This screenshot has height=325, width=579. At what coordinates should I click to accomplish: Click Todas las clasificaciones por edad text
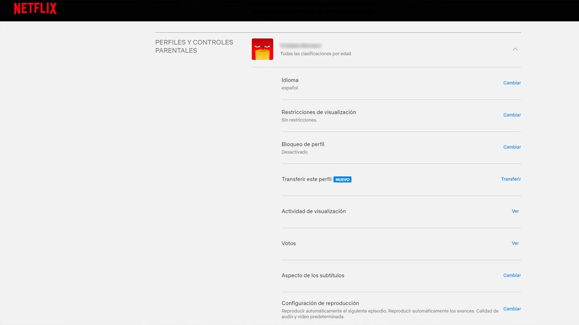(x=315, y=53)
